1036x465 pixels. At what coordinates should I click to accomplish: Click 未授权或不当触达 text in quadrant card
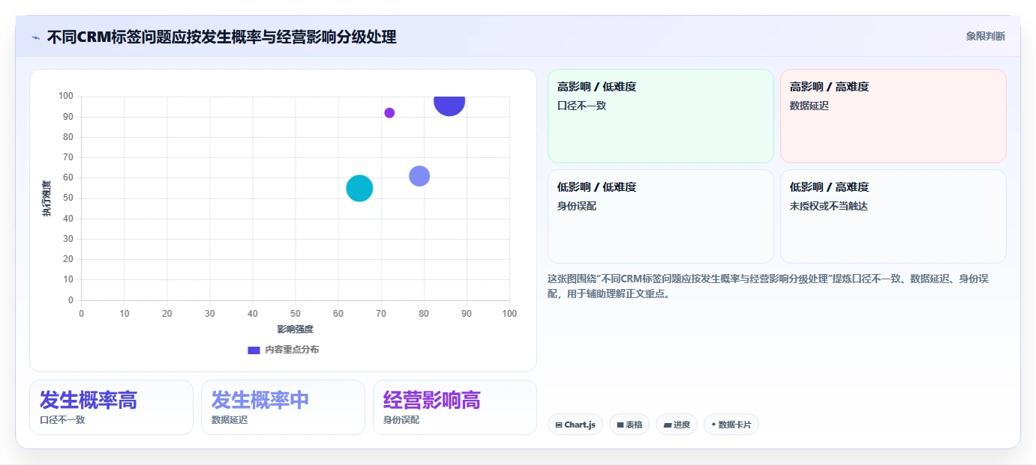tap(829, 206)
